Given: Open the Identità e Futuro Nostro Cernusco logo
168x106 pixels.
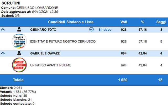Looking at the screenshot, I should tap(19, 41).
